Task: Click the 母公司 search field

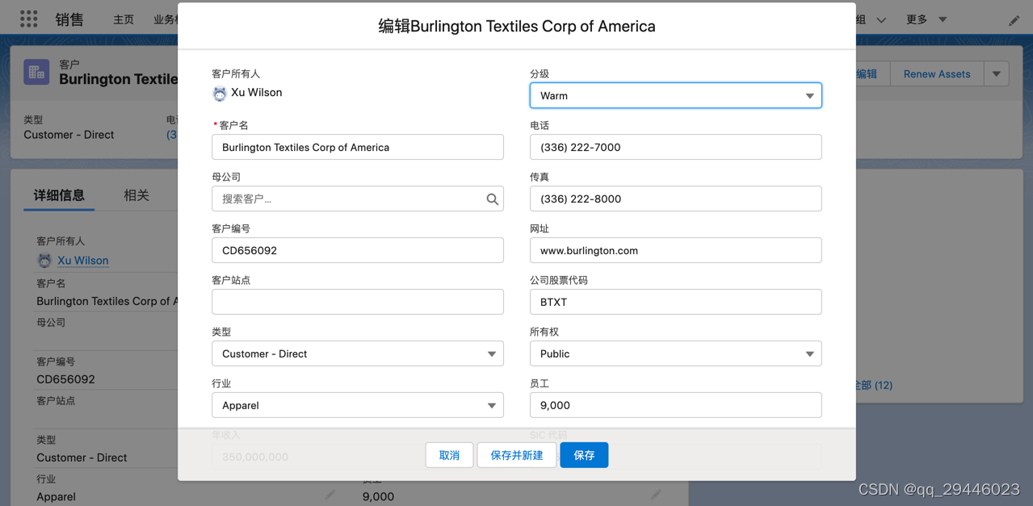Action: pos(358,199)
